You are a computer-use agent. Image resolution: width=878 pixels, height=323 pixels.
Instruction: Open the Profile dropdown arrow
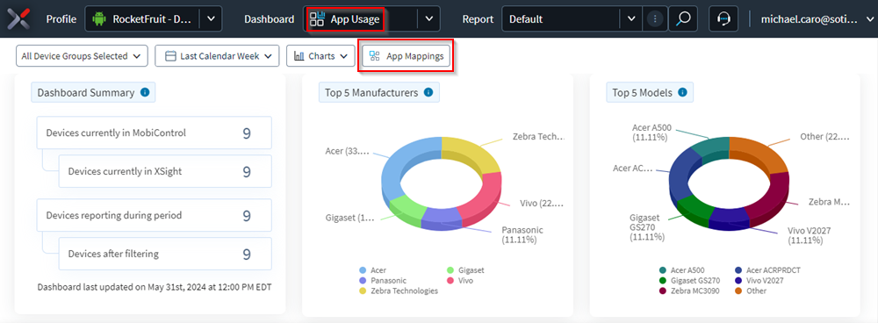point(211,18)
